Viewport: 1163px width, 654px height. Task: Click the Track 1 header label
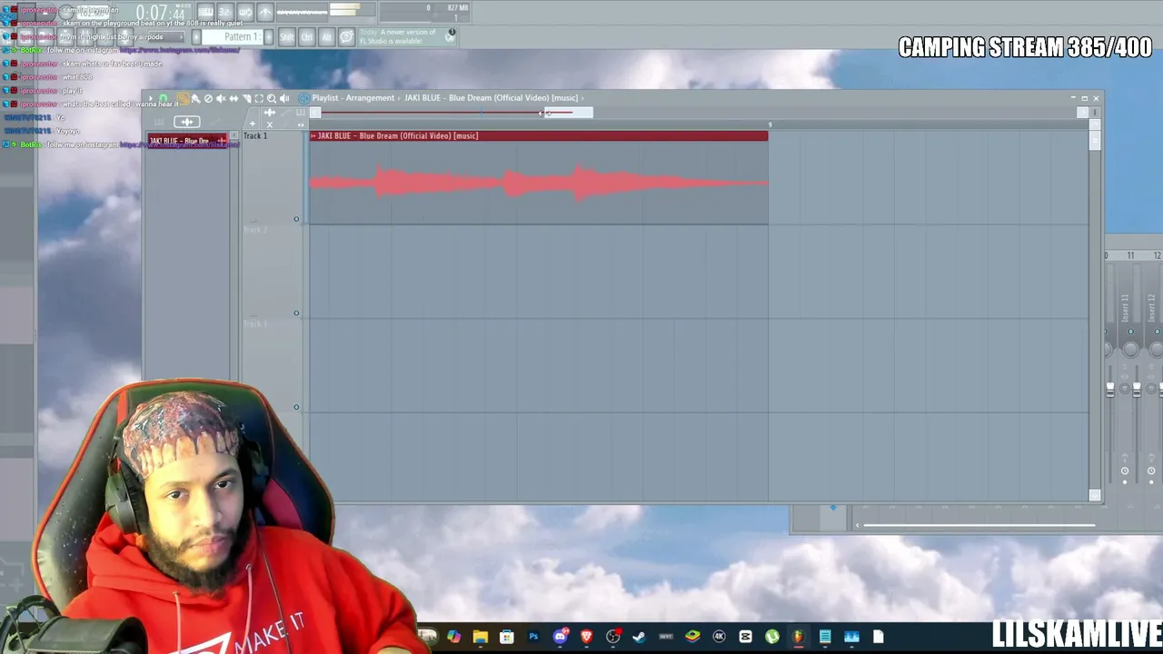(x=255, y=136)
